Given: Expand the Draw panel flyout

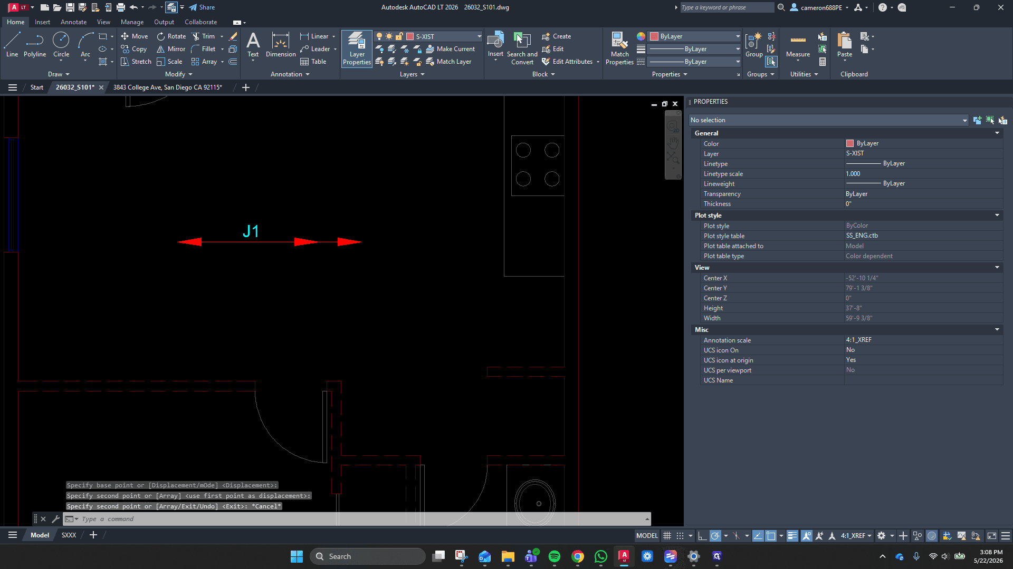Looking at the screenshot, I should [59, 74].
